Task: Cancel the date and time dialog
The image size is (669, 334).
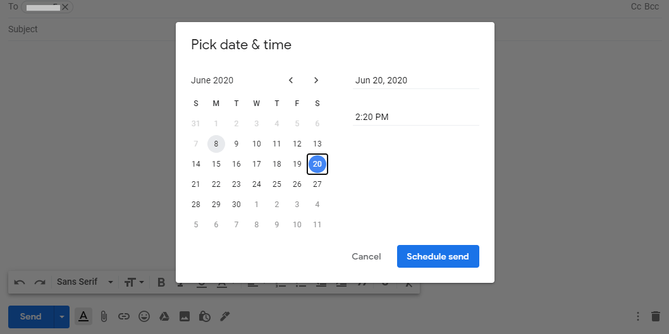Action: click(x=366, y=256)
